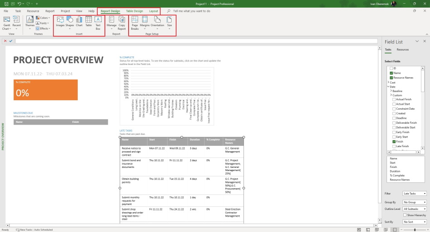Select the orange % Complete 0% tile
Viewport: 430px width, 232px height.
coord(46,90)
